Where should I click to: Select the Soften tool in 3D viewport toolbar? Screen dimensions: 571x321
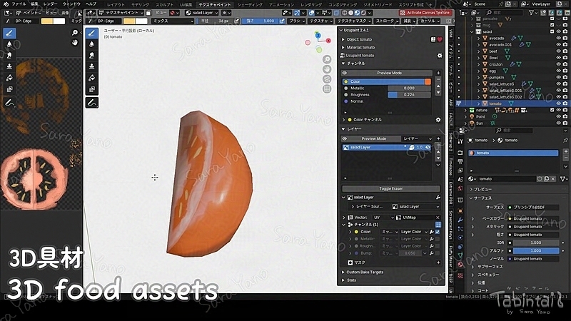(x=92, y=44)
